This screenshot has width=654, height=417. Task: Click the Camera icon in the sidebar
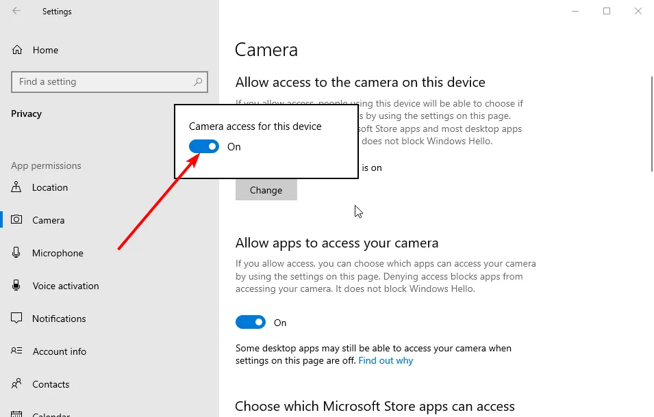click(x=17, y=220)
